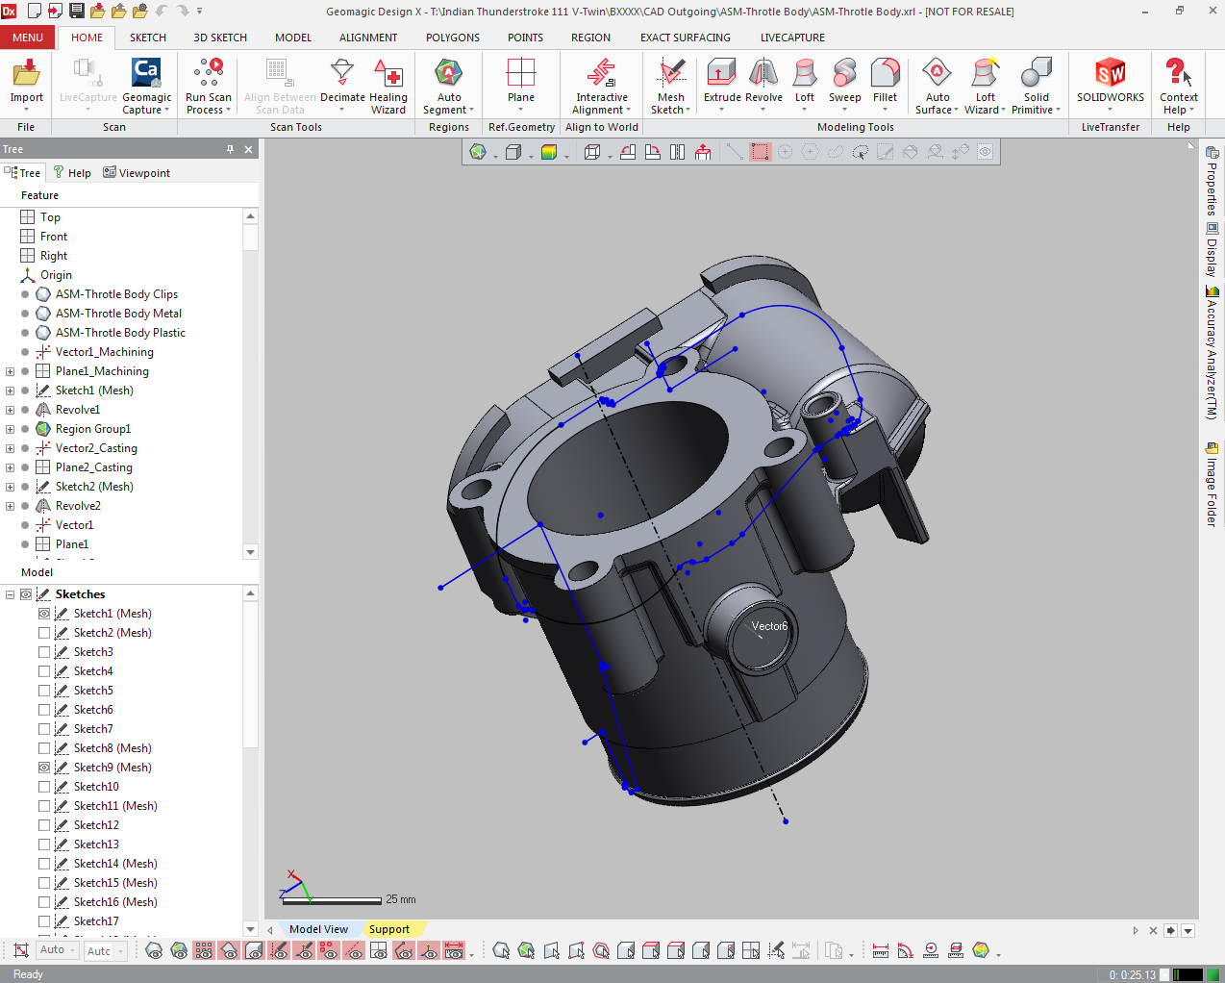The image size is (1225, 983).
Task: Open Context Help
Action: 1179,85
